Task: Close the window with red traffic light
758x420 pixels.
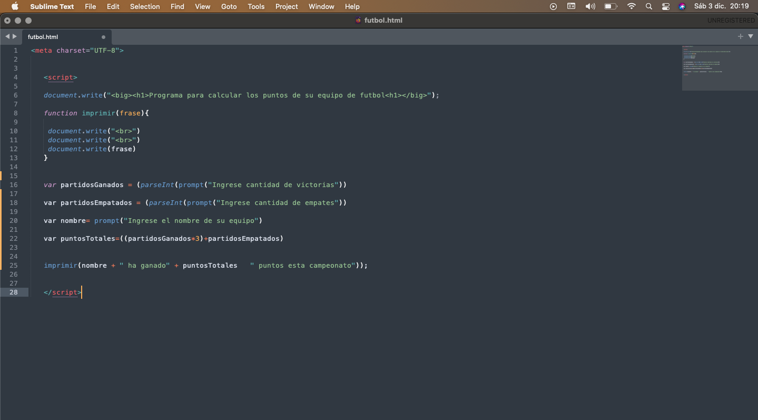Action: pos(7,21)
